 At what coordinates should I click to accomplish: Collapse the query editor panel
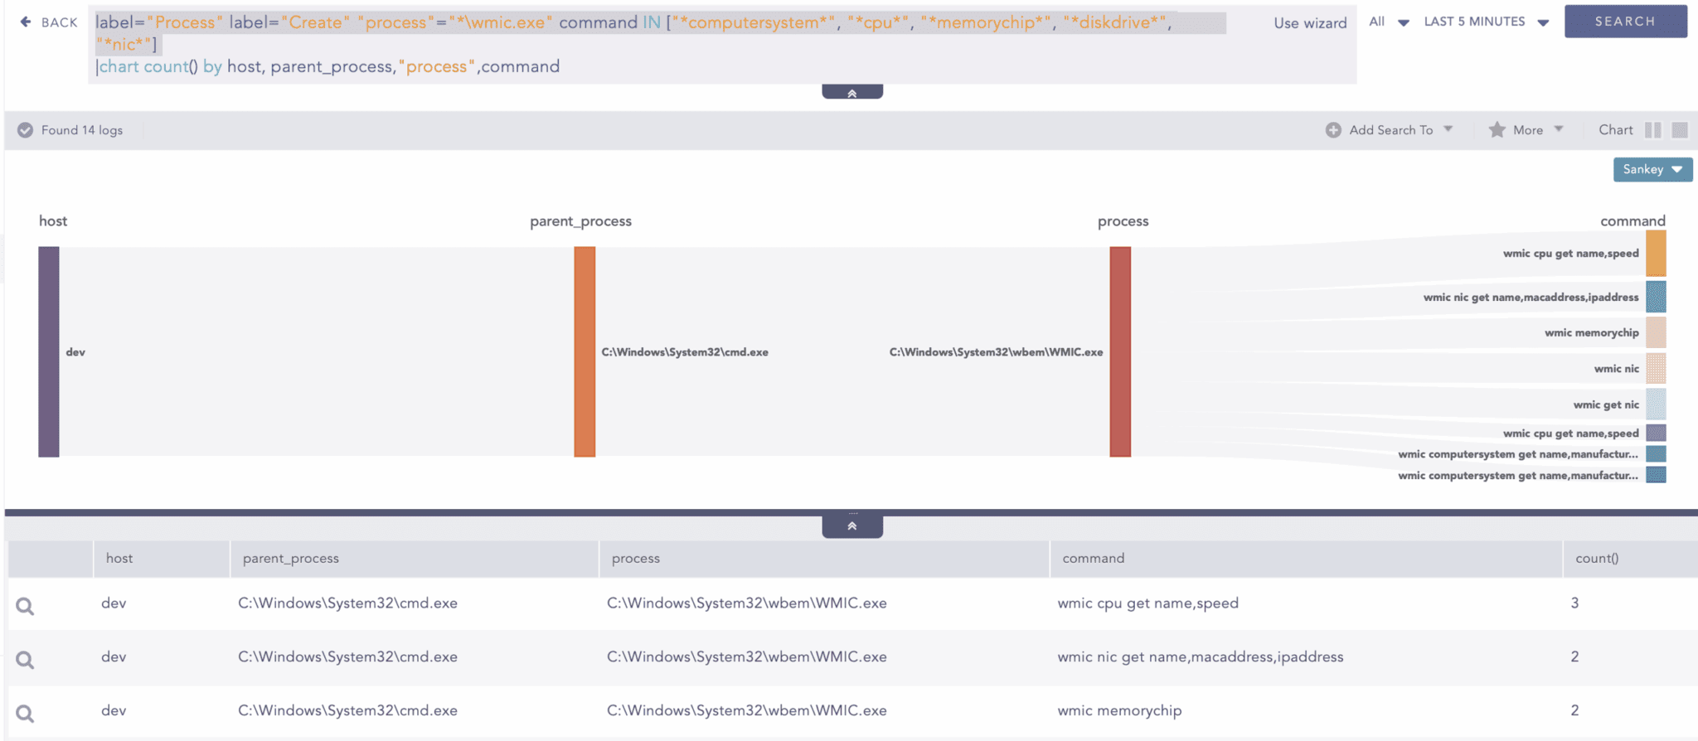[851, 92]
